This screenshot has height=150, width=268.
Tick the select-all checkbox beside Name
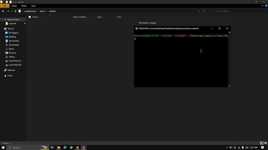(30, 17)
